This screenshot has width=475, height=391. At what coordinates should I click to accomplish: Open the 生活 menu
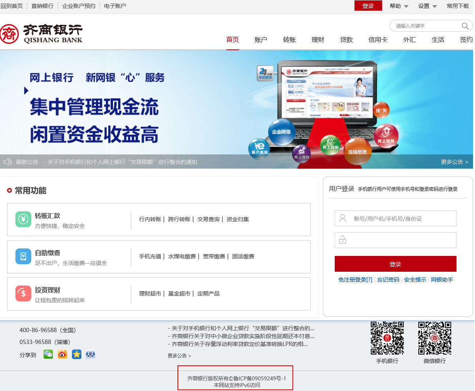click(x=438, y=39)
